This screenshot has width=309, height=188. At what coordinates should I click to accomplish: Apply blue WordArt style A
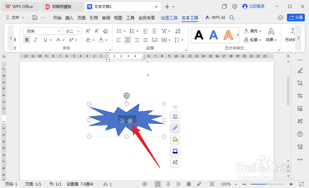click(x=214, y=35)
